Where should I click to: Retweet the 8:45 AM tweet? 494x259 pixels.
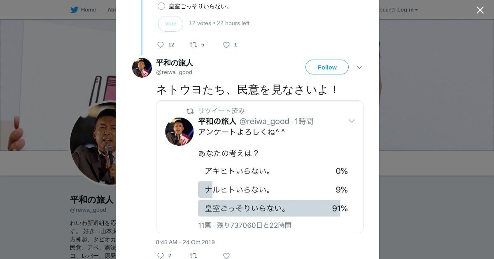[x=193, y=256]
